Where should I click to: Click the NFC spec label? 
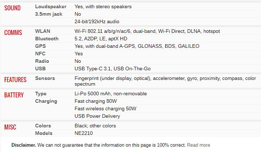click(40, 54)
